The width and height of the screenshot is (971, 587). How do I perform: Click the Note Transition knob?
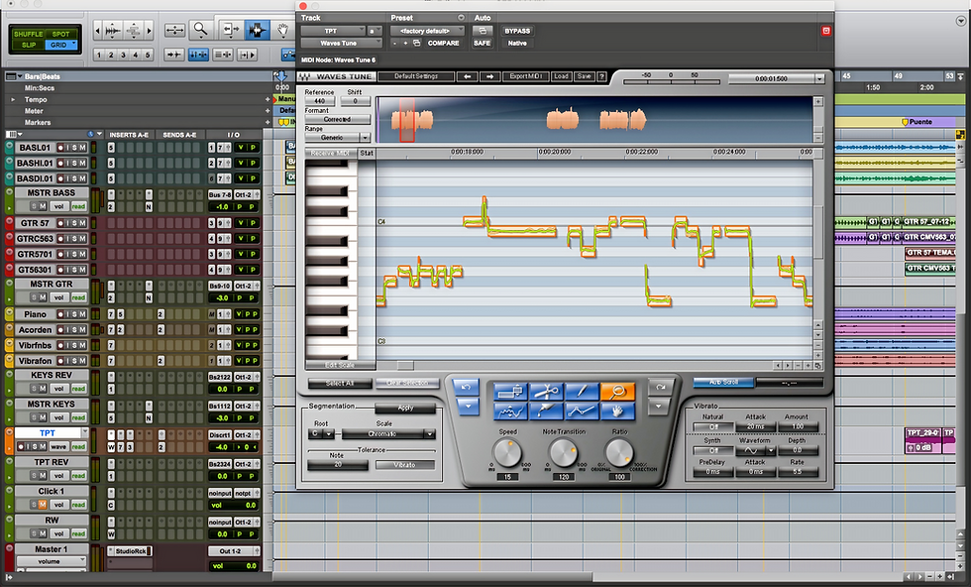click(564, 453)
